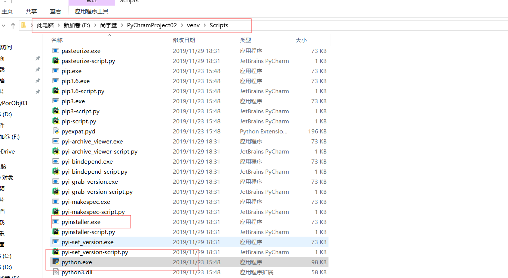Screen dimensions: 508x278
Task: Select the pyi-grab_version.exe application icon
Action: (56, 181)
